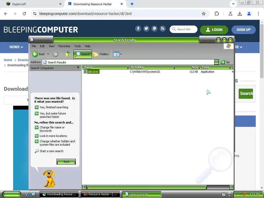Open Chrome three-dot menu
The image size is (264, 198).
(258, 14)
